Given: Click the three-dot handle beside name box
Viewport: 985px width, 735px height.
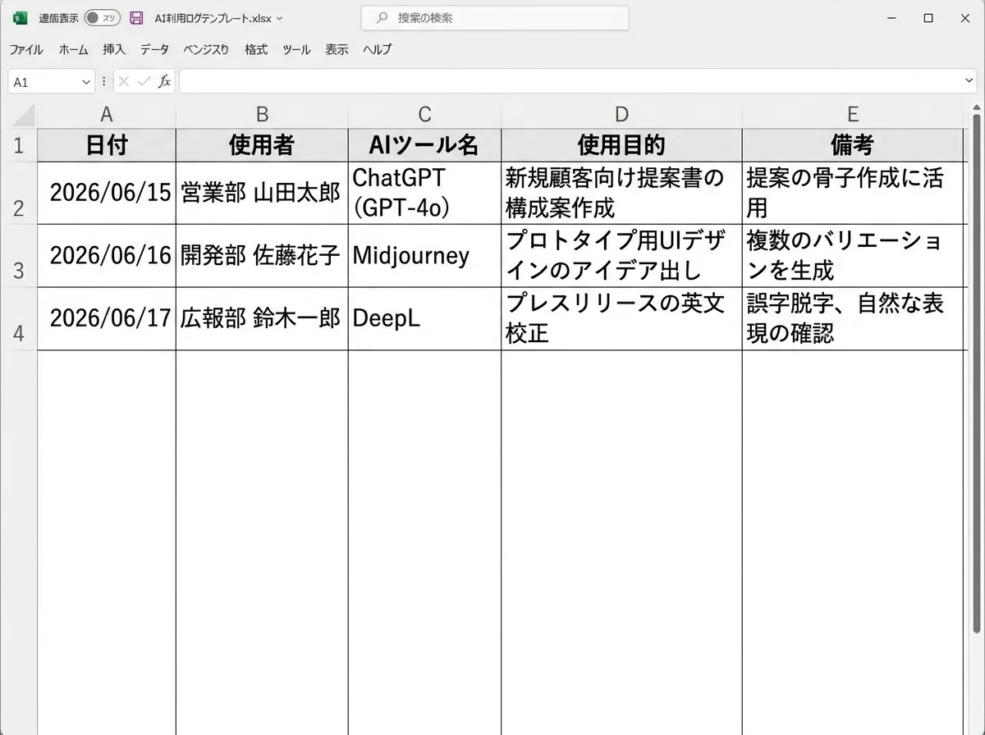Looking at the screenshot, I should click(104, 81).
